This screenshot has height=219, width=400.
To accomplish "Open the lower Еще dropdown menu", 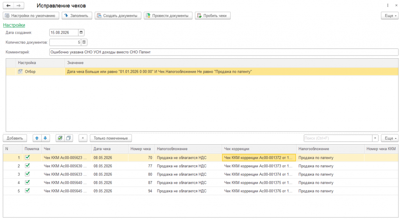I will tap(389, 138).
